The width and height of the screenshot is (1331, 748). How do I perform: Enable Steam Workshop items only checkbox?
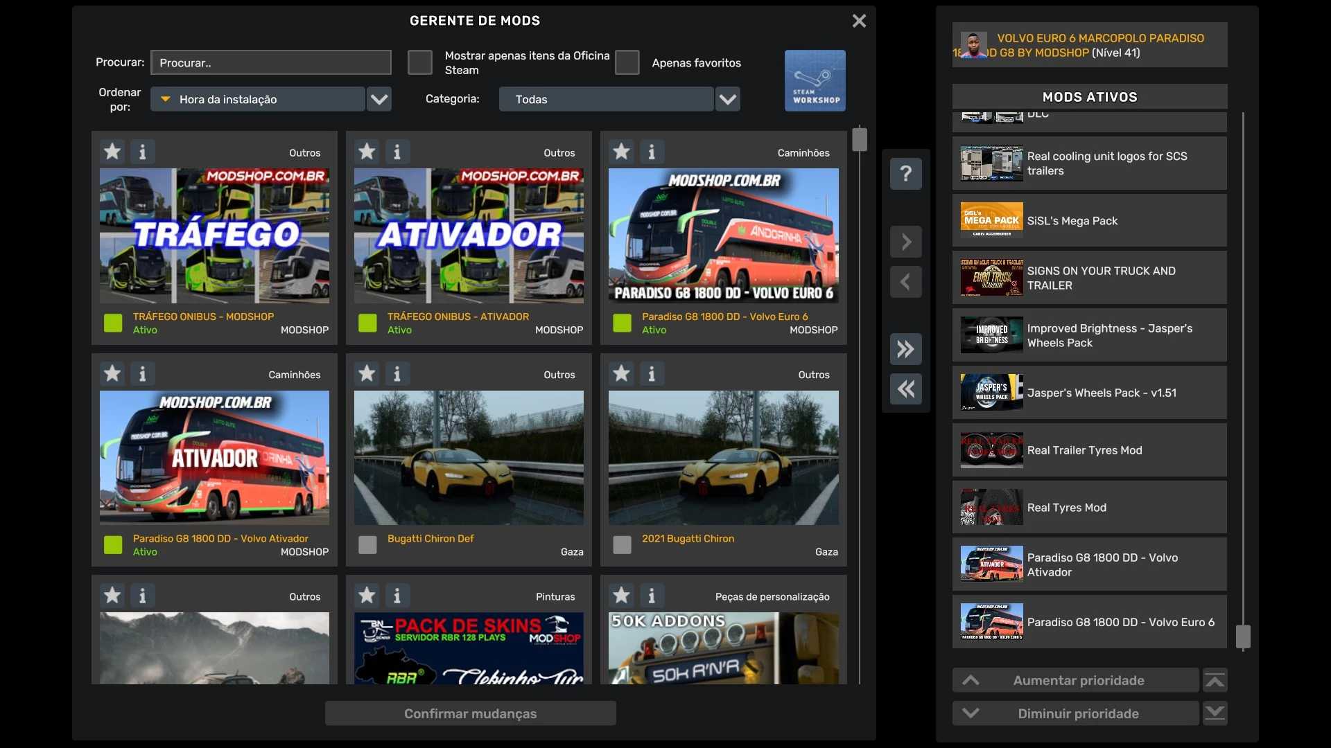click(419, 62)
